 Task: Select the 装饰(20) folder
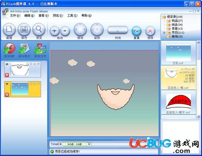coord(177,37)
